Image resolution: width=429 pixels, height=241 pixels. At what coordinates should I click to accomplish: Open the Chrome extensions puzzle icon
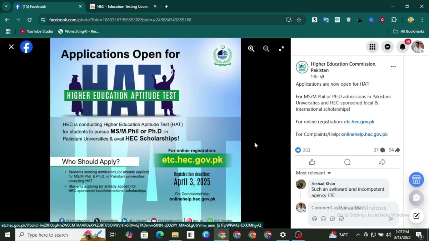(x=394, y=20)
